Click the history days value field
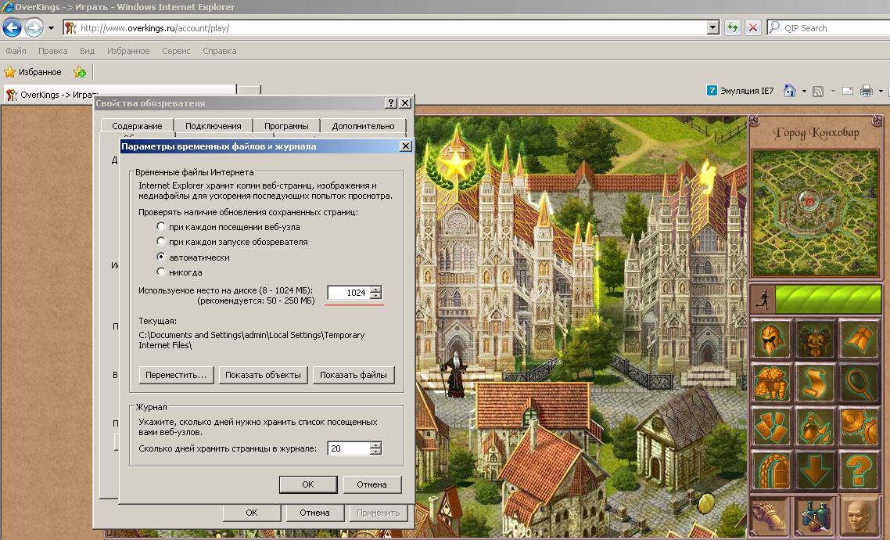The height and width of the screenshot is (540, 890). point(349,448)
